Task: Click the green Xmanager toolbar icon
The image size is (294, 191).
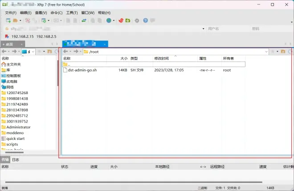Action: pos(128,20)
